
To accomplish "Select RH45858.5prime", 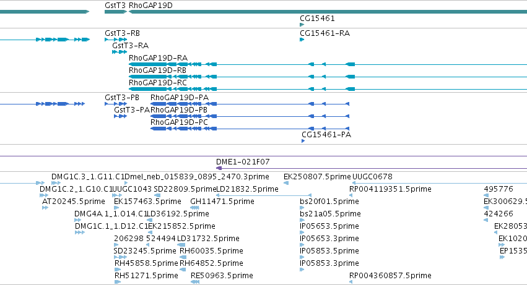I will [146, 264].
